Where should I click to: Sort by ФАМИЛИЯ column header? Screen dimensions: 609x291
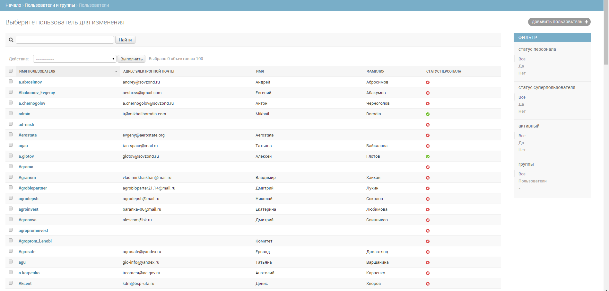pos(376,71)
